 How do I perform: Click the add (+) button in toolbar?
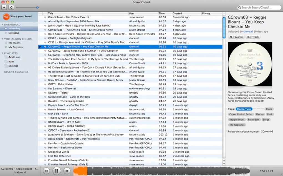click(4, 7)
